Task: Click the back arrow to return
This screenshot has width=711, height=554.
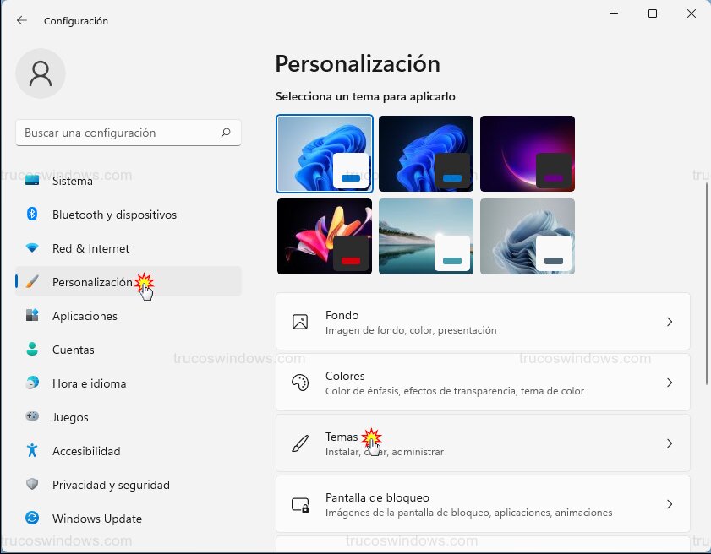Action: pos(22,20)
